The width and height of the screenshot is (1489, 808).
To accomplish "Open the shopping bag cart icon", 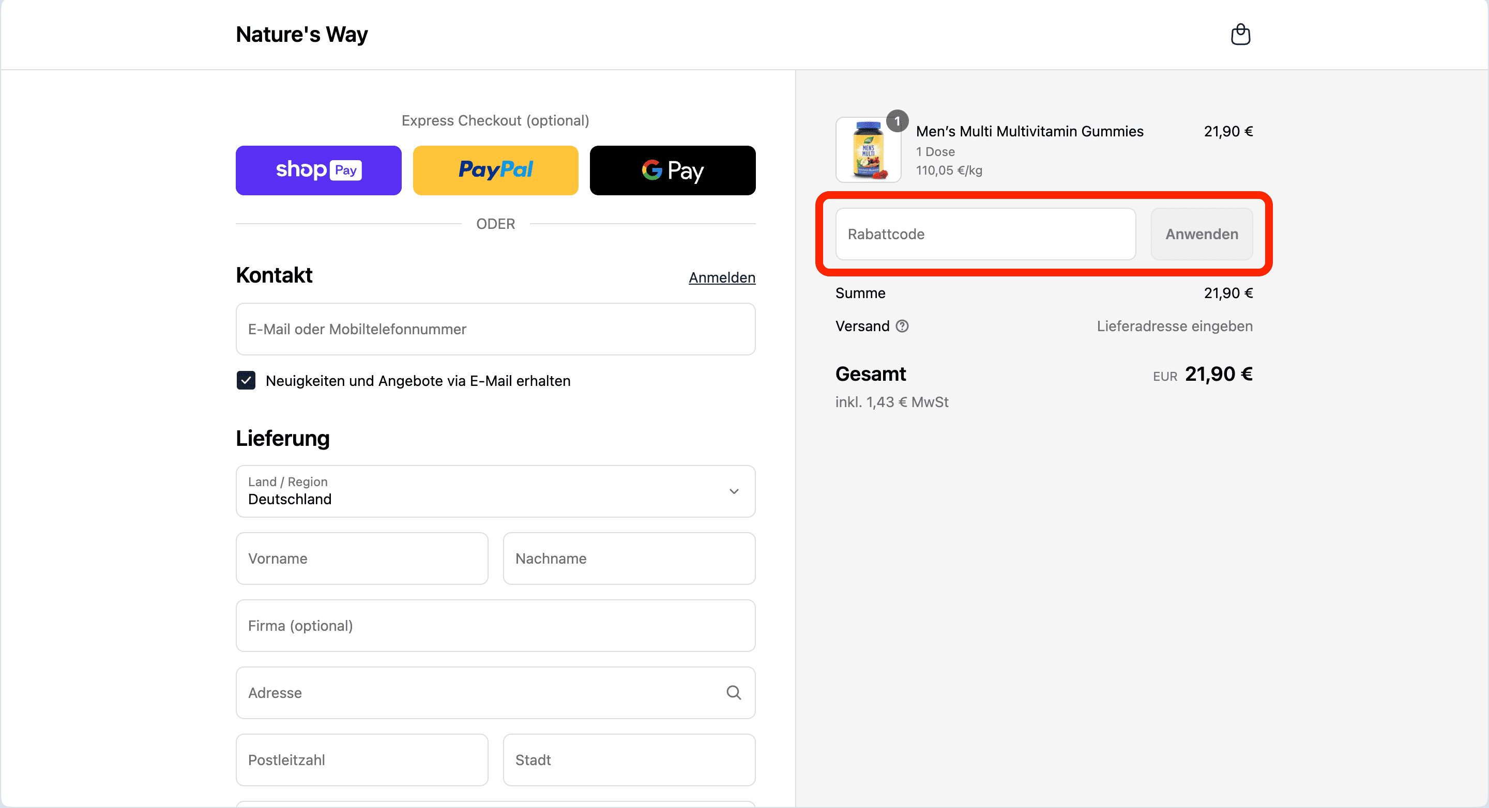I will coord(1240,35).
